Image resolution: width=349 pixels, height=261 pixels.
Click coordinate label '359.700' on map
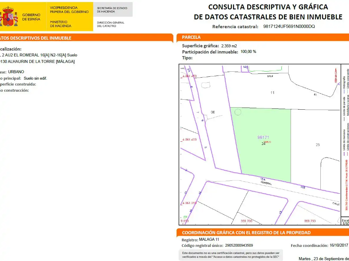pos(246,221)
